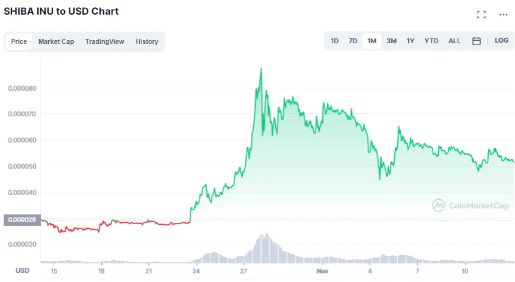Screen dimensions: 515x282
Task: Select the 3M time range
Action: click(x=392, y=41)
